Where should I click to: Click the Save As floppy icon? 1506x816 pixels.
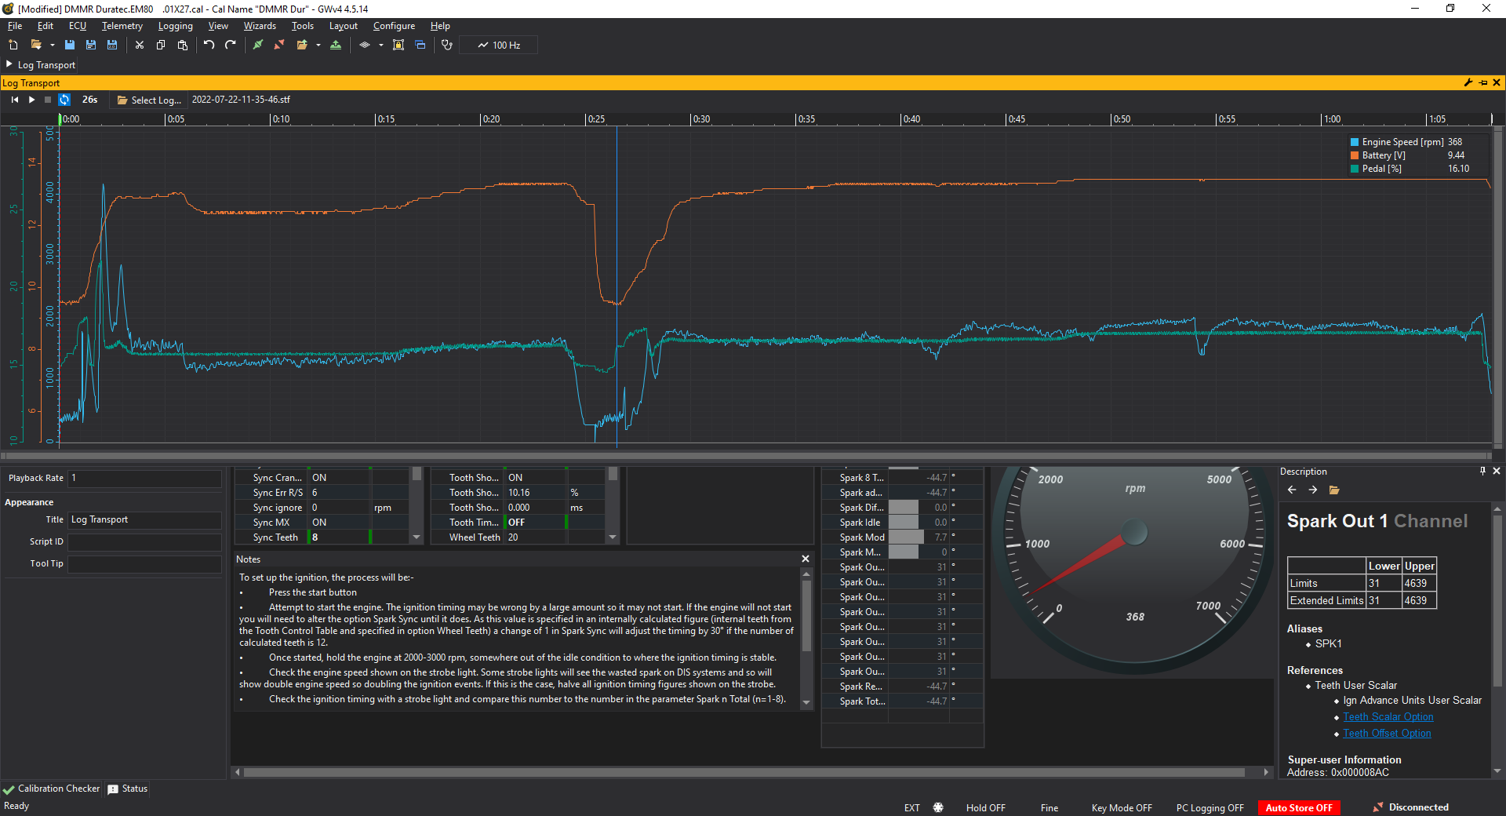point(91,45)
